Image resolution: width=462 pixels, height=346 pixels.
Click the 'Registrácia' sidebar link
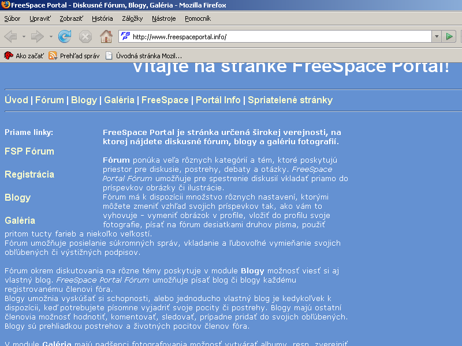(29, 174)
